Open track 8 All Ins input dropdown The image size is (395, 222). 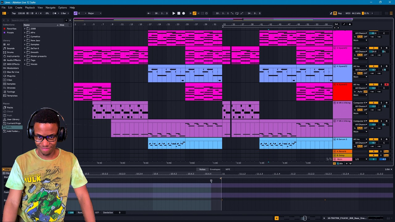[x=360, y=139]
